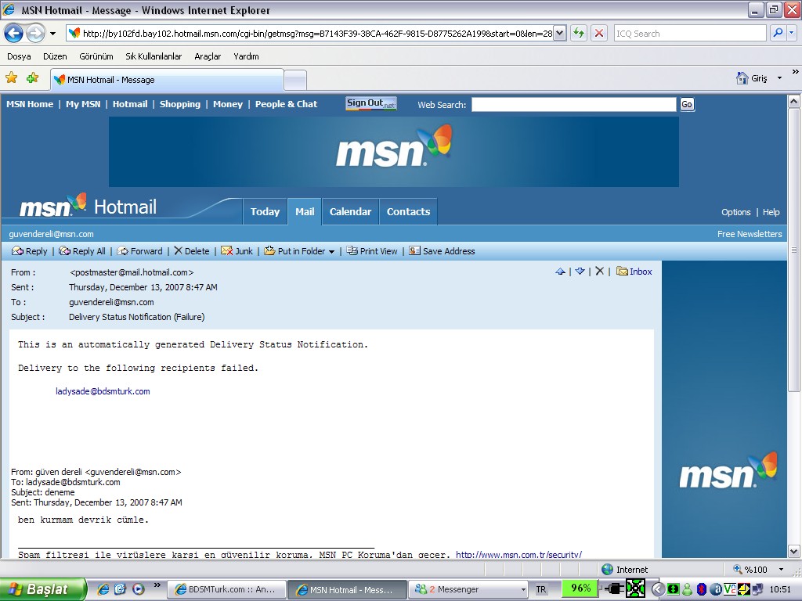Screen dimensions: 802x601
Task: Click the Reply envelope icon
Action: coord(17,251)
